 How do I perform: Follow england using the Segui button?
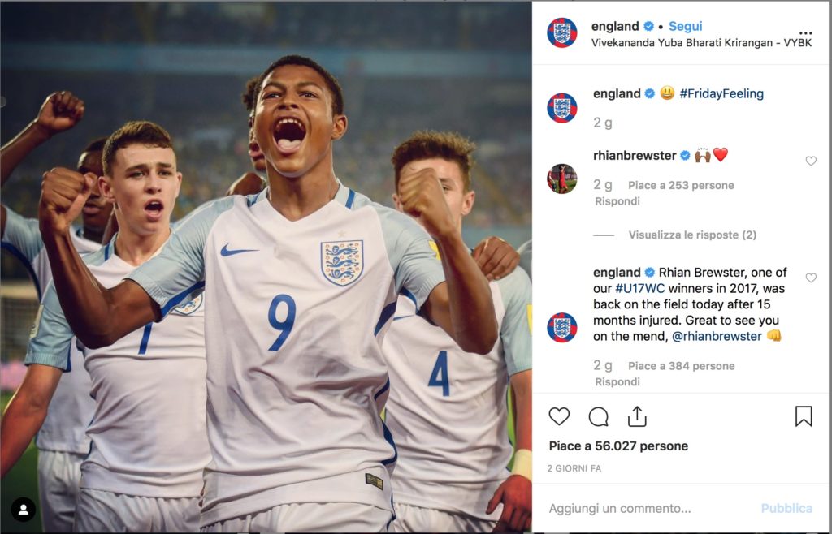click(685, 26)
